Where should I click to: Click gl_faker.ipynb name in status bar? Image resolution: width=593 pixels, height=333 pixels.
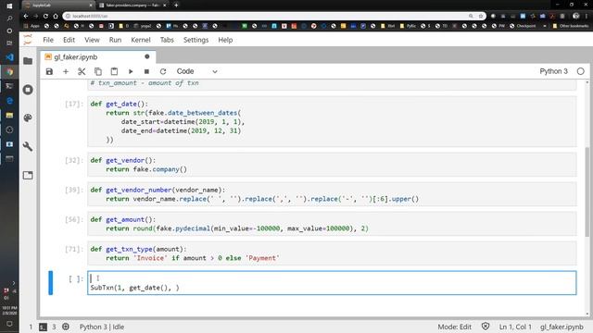561,327
